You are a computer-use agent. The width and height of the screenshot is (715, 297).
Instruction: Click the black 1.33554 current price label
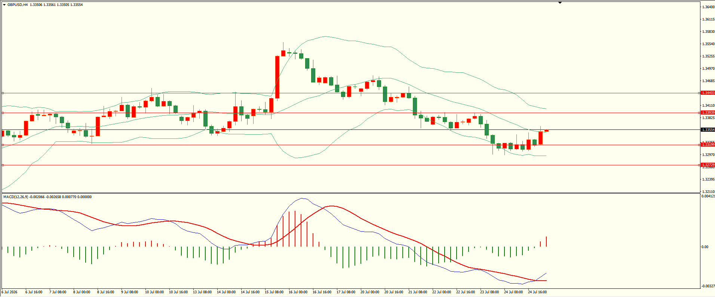(x=708, y=130)
